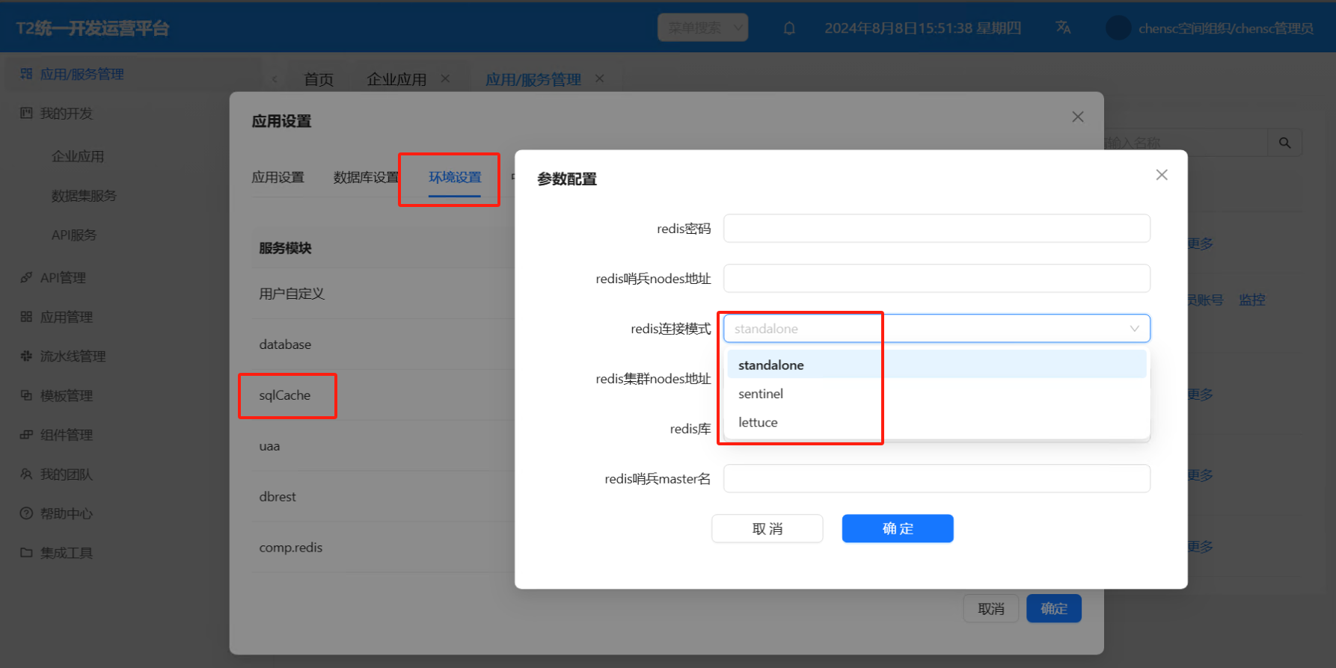Select comp.redis service module
The height and width of the screenshot is (668, 1336).
(291, 548)
